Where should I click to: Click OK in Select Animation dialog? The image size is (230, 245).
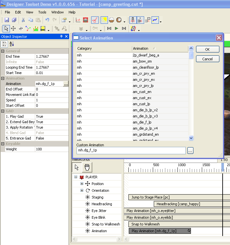pyautogui.click(x=207, y=49)
